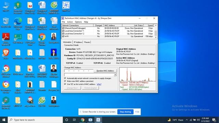Image resolution: width=219 pixels, height=123 pixels.
Task: Open Task View from taskbar
Action: click(74, 120)
